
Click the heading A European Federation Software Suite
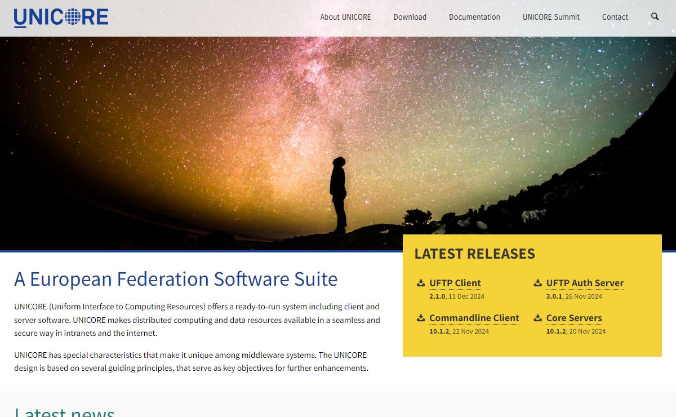click(x=176, y=279)
